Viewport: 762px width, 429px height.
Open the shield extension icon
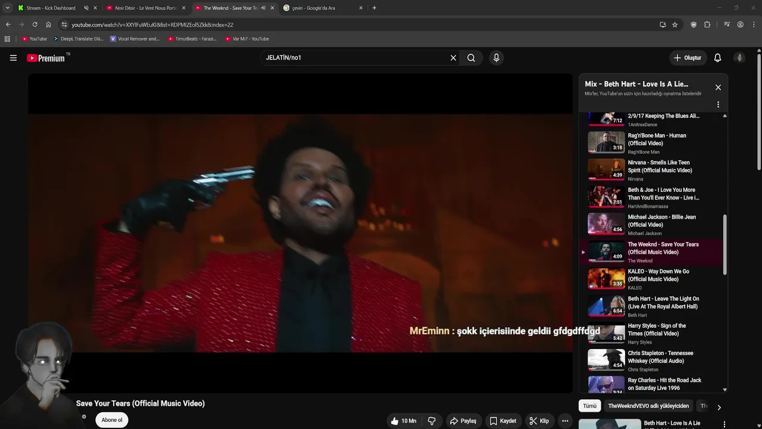point(694,24)
